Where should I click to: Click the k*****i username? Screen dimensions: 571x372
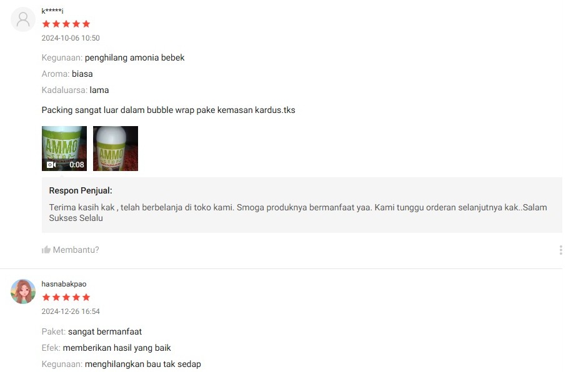[52, 11]
